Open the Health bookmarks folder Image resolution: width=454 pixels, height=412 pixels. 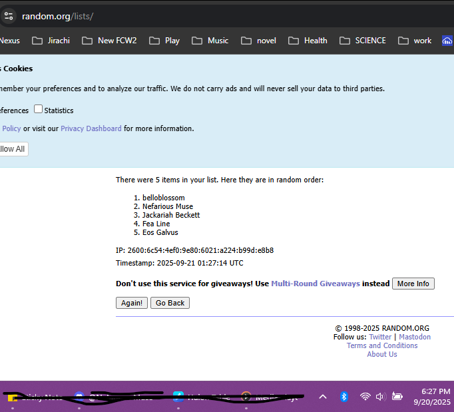point(308,41)
